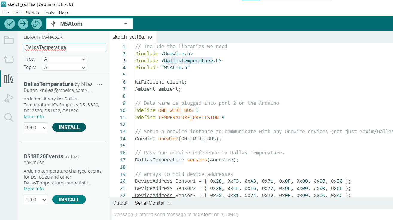Screen dimensions: 393x220
Task: Click 'sensors(&oneWire);' on line 17
Action: [x=213, y=160]
